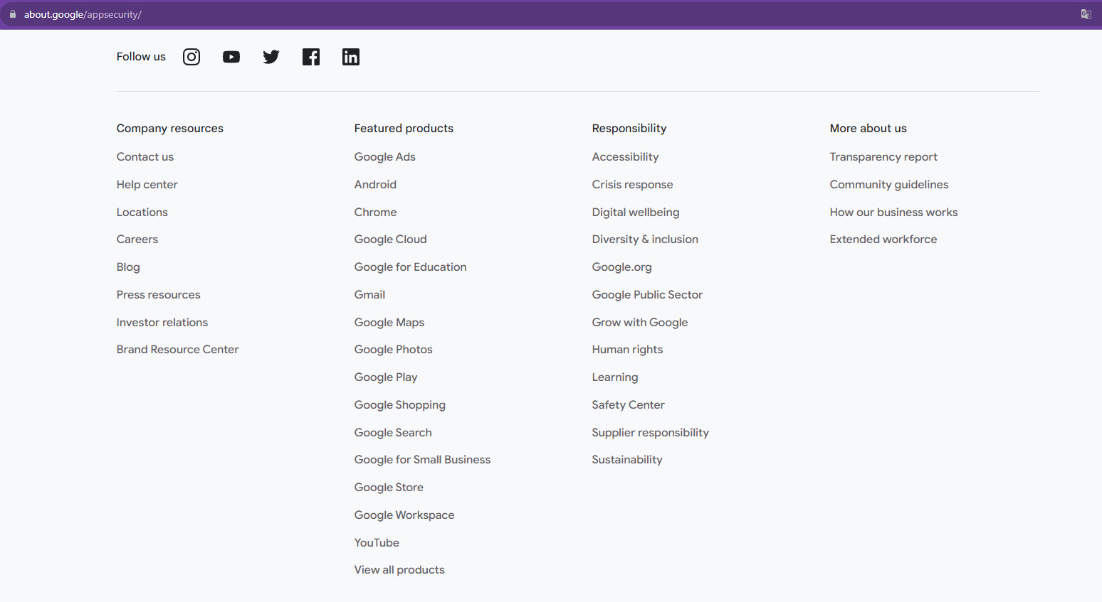Open Google Play link
The image size is (1102, 602).
pos(386,377)
